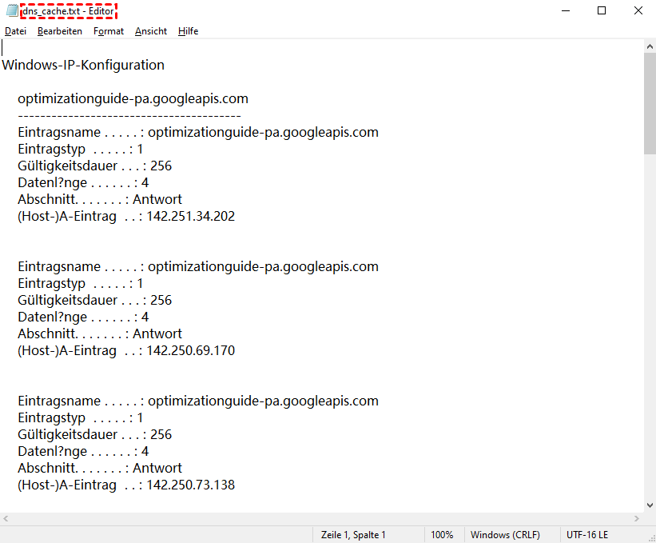Viewport: 656px width, 543px height.
Task: Open the Datei menu
Action: 15,31
